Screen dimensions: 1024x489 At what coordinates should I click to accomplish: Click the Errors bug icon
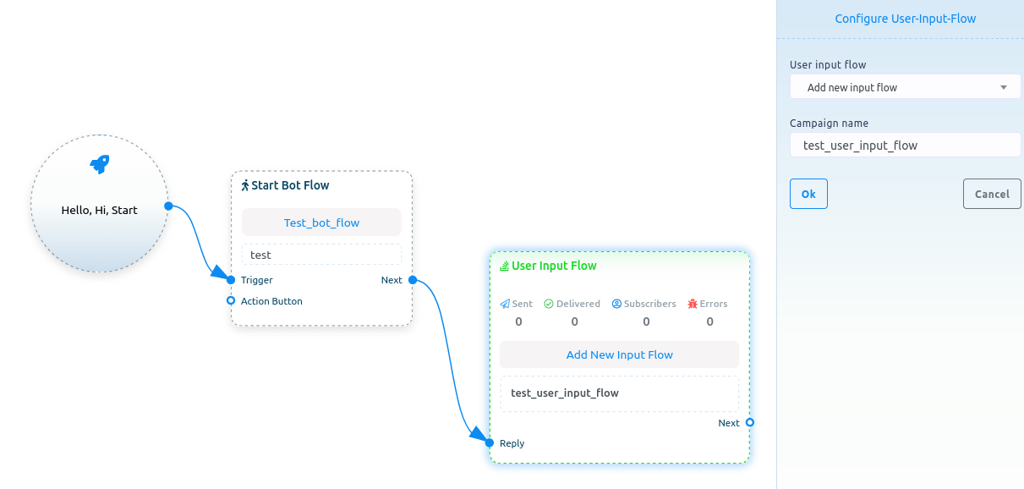692,304
